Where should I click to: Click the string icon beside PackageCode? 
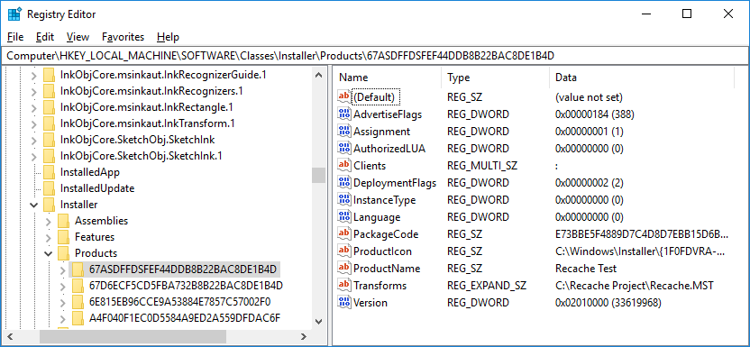point(344,234)
